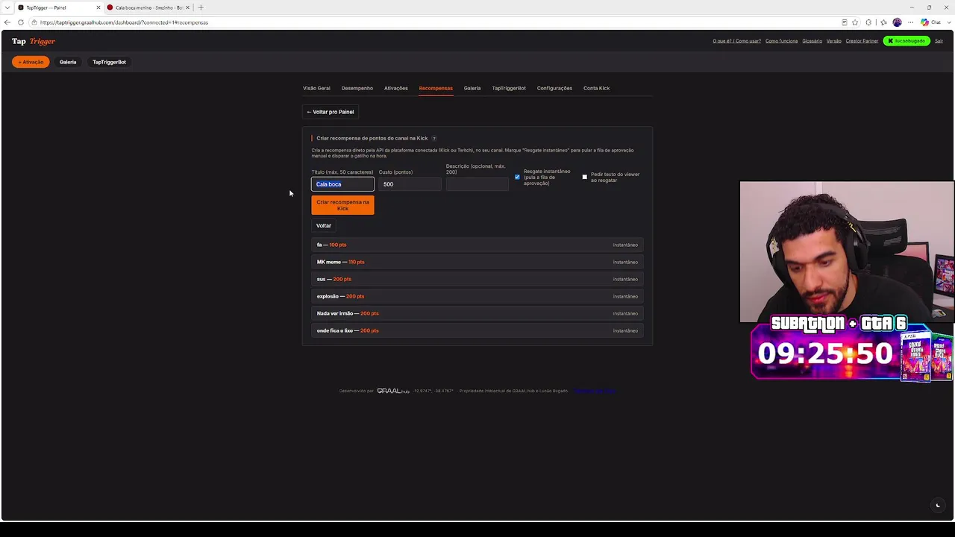
Task: Click the Sair logout link
Action: coord(939,41)
